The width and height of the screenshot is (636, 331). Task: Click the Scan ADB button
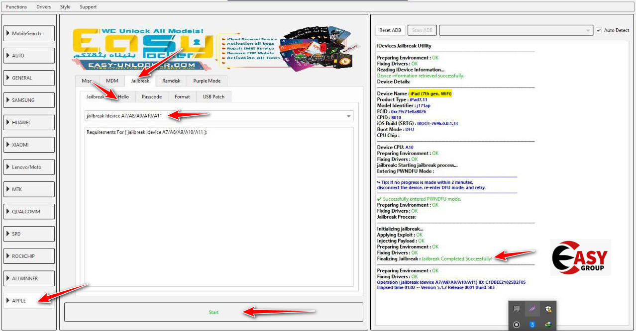(x=422, y=30)
